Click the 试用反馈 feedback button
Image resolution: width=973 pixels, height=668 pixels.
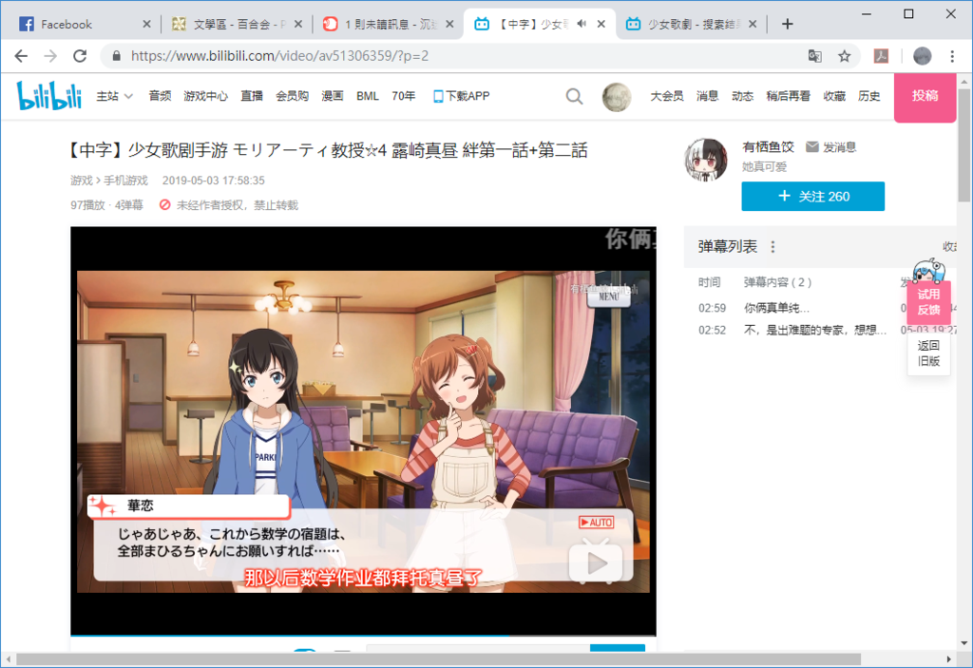pos(928,302)
